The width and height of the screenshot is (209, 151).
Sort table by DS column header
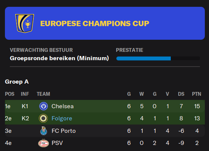pyautogui.click(x=181, y=94)
